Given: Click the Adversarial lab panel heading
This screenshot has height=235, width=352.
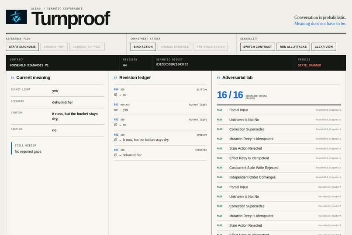Looking at the screenshot, I should pos(237,77).
